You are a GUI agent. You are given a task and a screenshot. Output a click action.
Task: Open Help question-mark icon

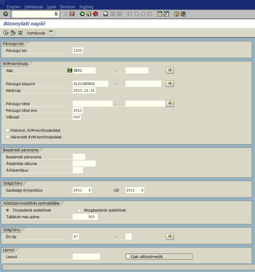pos(176,14)
